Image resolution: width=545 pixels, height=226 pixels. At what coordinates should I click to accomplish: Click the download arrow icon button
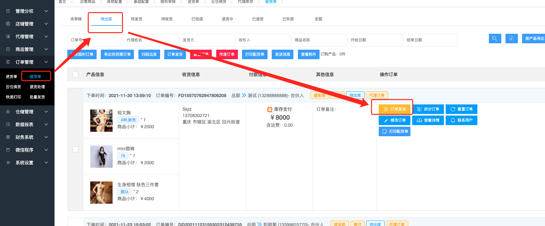click(x=511, y=39)
